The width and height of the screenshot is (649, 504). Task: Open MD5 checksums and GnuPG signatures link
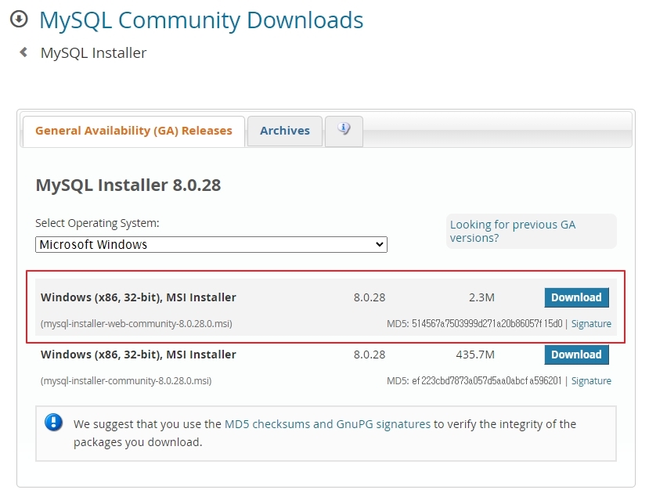click(x=327, y=424)
